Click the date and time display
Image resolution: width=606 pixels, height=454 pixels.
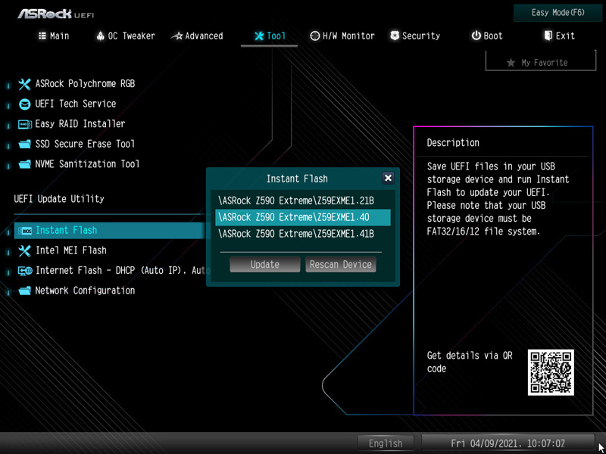[508, 443]
